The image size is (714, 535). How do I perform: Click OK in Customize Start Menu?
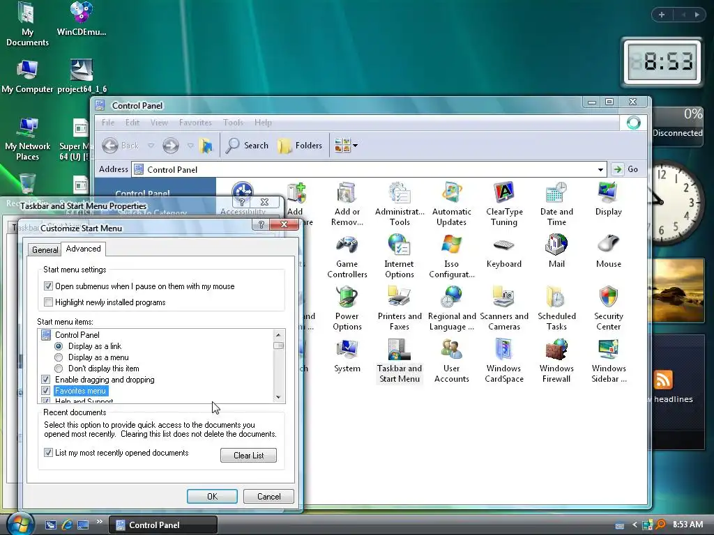(x=212, y=496)
